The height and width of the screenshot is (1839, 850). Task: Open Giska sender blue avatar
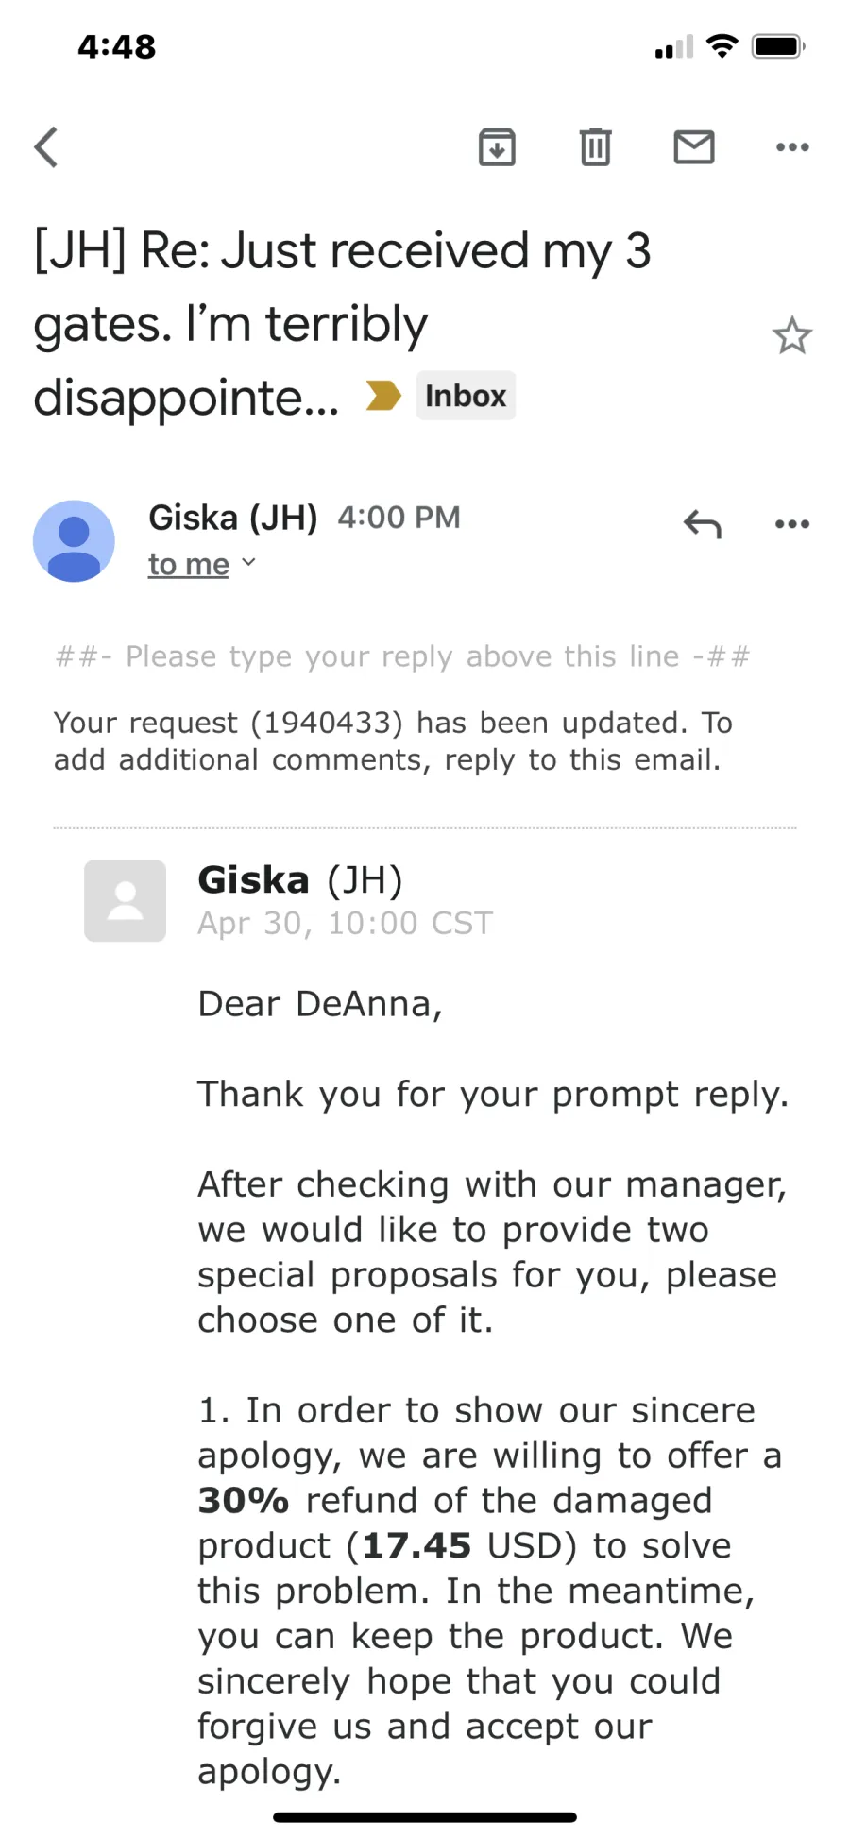tap(74, 541)
